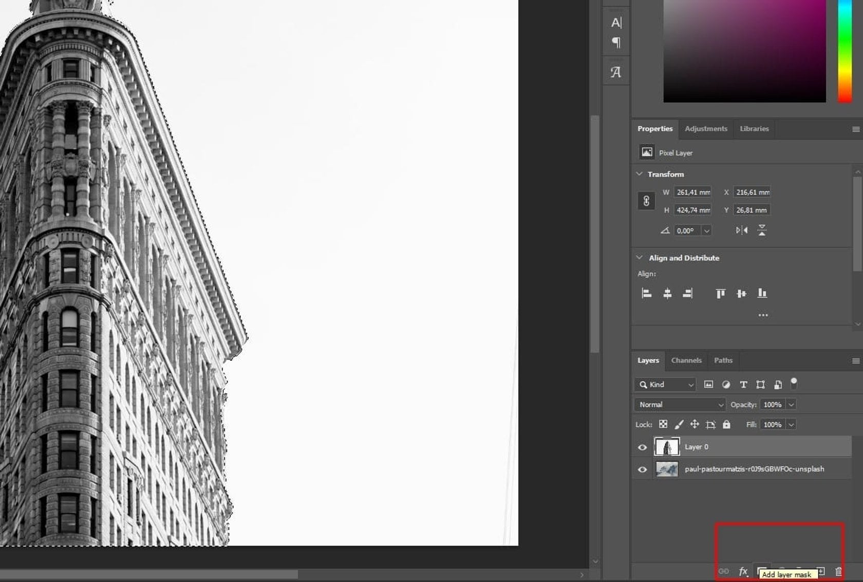The height and width of the screenshot is (582, 863).
Task: Open the Opacity percentage dropdown arrow
Action: [791, 404]
